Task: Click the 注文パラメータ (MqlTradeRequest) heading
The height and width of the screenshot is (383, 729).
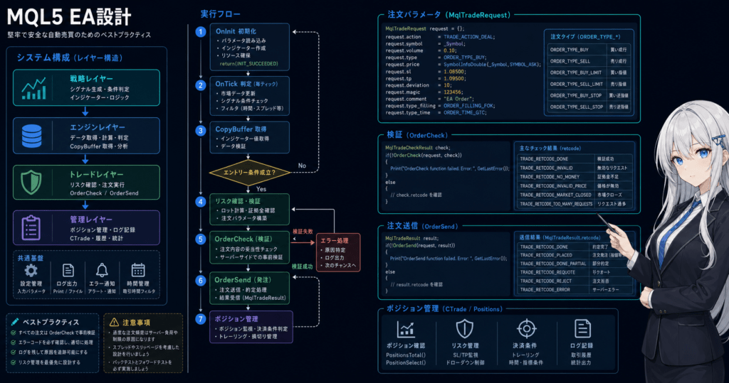Action: [x=449, y=15]
